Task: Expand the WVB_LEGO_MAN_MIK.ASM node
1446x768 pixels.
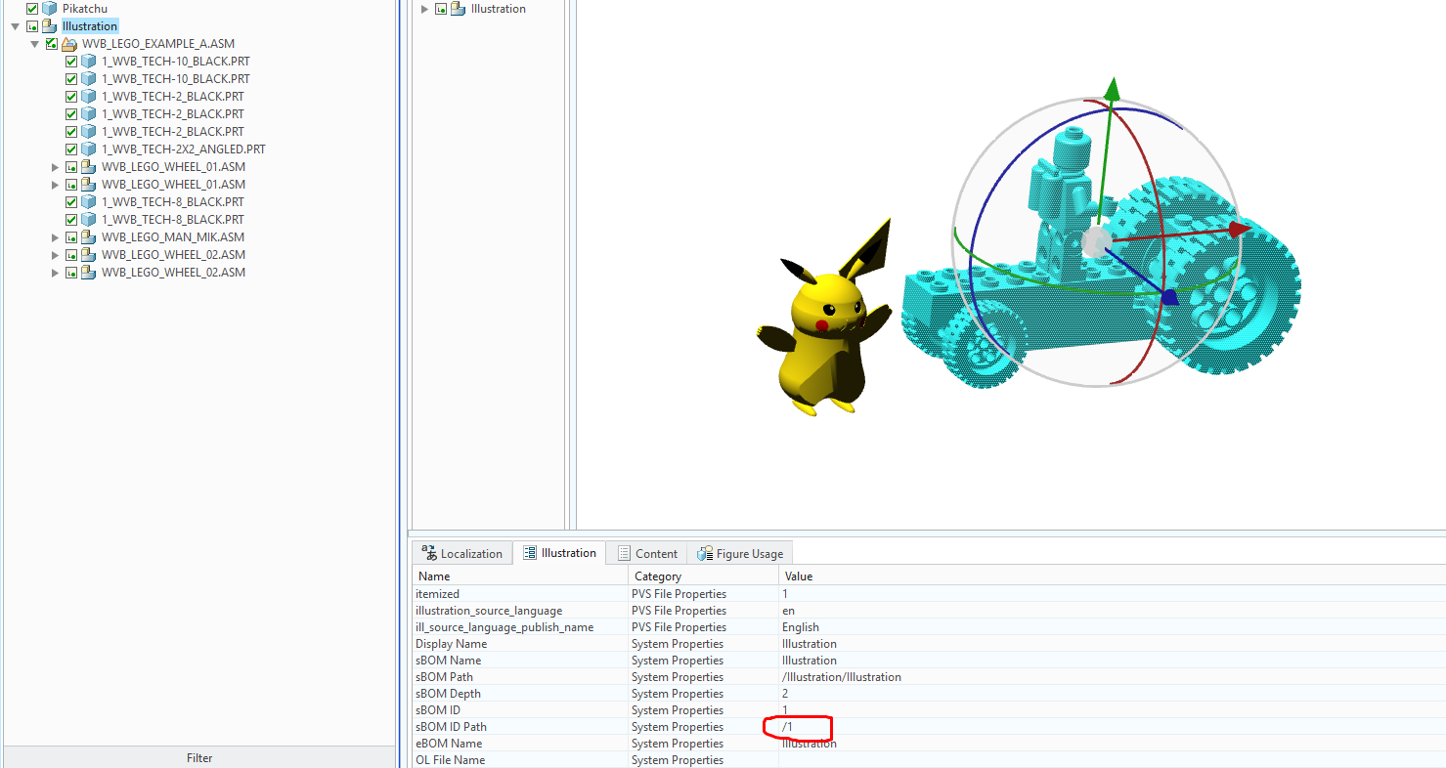Action: coord(56,237)
